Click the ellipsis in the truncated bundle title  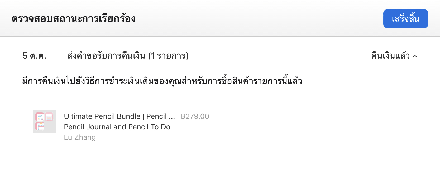[x=172, y=117]
